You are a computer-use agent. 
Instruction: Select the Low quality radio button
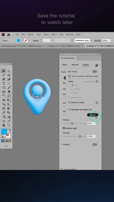73,85
